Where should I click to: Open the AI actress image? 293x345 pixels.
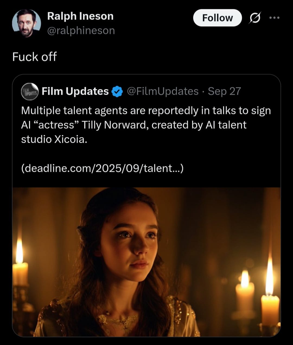pyautogui.click(x=146, y=262)
